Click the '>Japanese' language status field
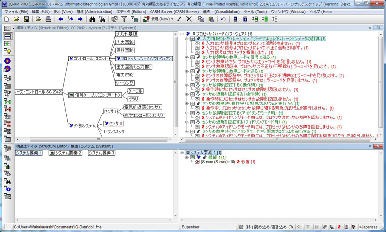Screen dimensions: 386x232 coord(369,227)
